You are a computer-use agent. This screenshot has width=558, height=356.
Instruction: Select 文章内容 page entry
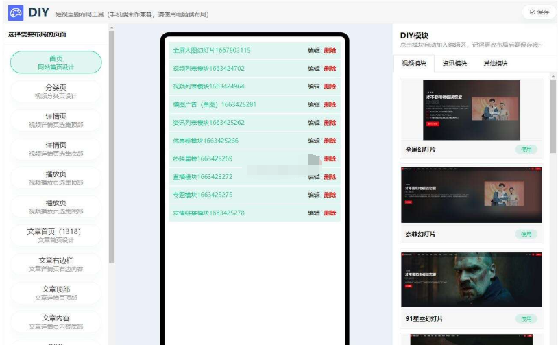56,322
